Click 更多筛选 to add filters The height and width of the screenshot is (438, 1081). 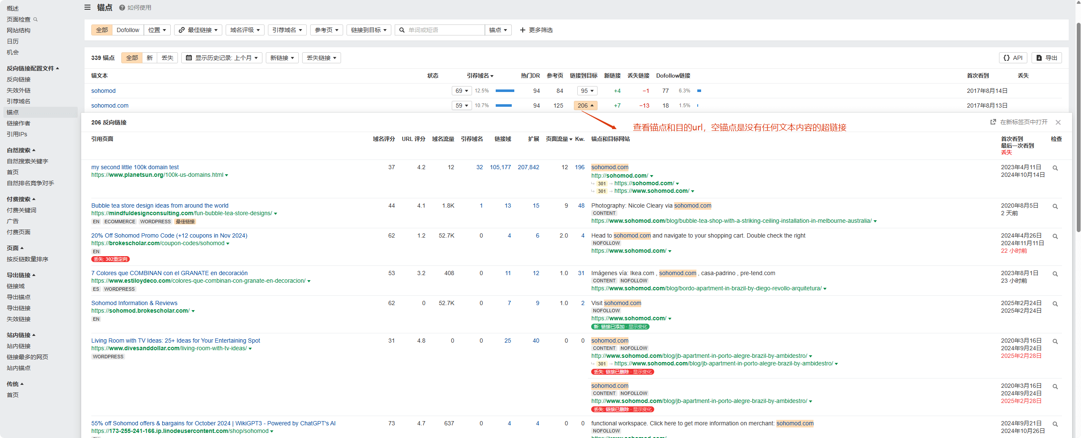coord(536,30)
